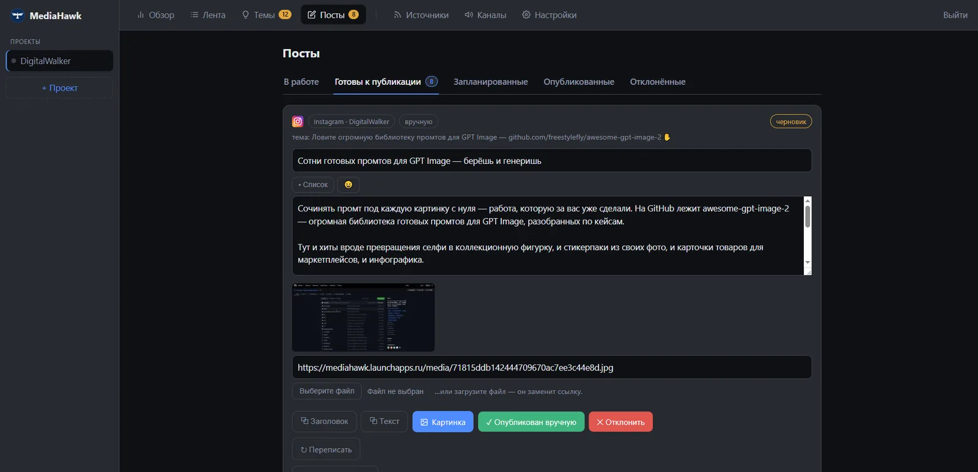The image size is (978, 472).
Task: Navigate to Источники
Action: pyautogui.click(x=421, y=15)
